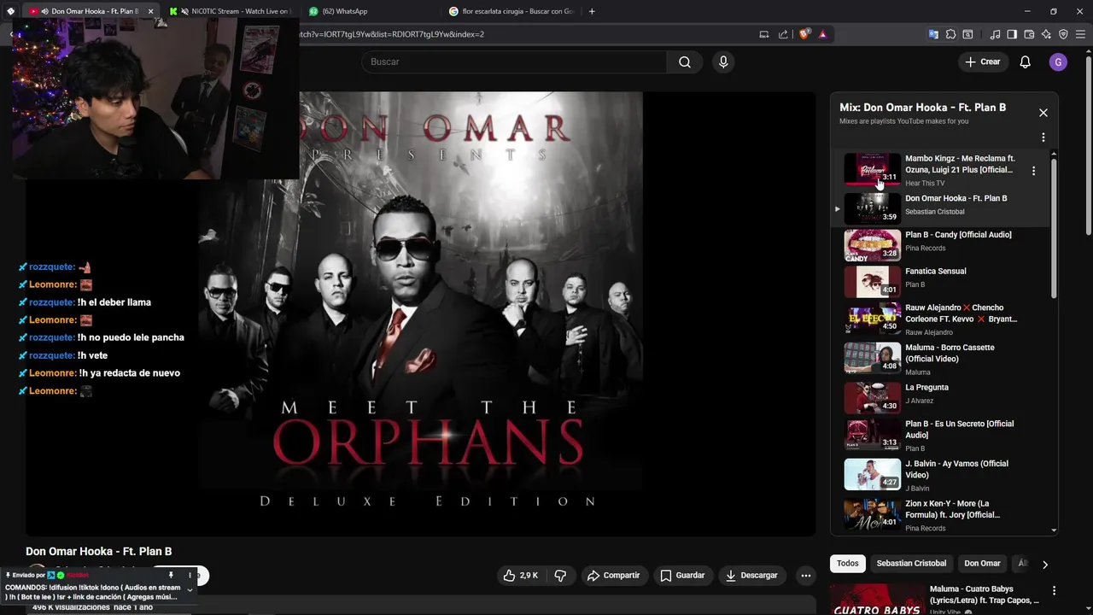Open YouTube notifications bell
The image size is (1093, 615).
(1026, 61)
